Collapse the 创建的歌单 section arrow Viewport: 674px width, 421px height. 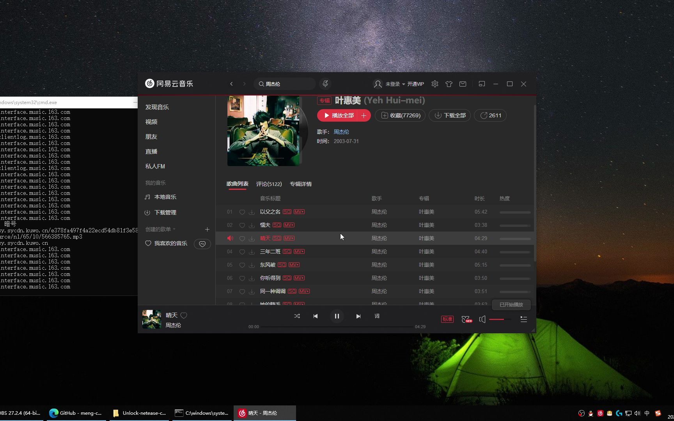[174, 229]
